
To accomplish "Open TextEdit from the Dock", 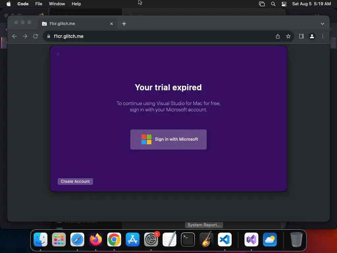I will [x=169, y=239].
